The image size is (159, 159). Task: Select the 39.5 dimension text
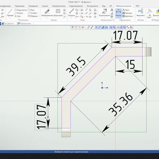click(x=76, y=67)
